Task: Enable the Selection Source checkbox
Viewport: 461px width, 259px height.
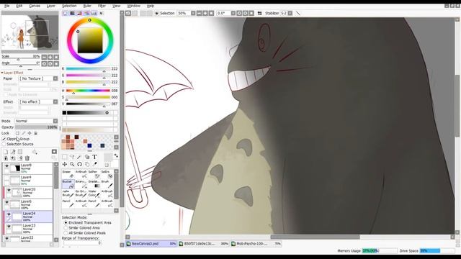Action: click(x=4, y=144)
